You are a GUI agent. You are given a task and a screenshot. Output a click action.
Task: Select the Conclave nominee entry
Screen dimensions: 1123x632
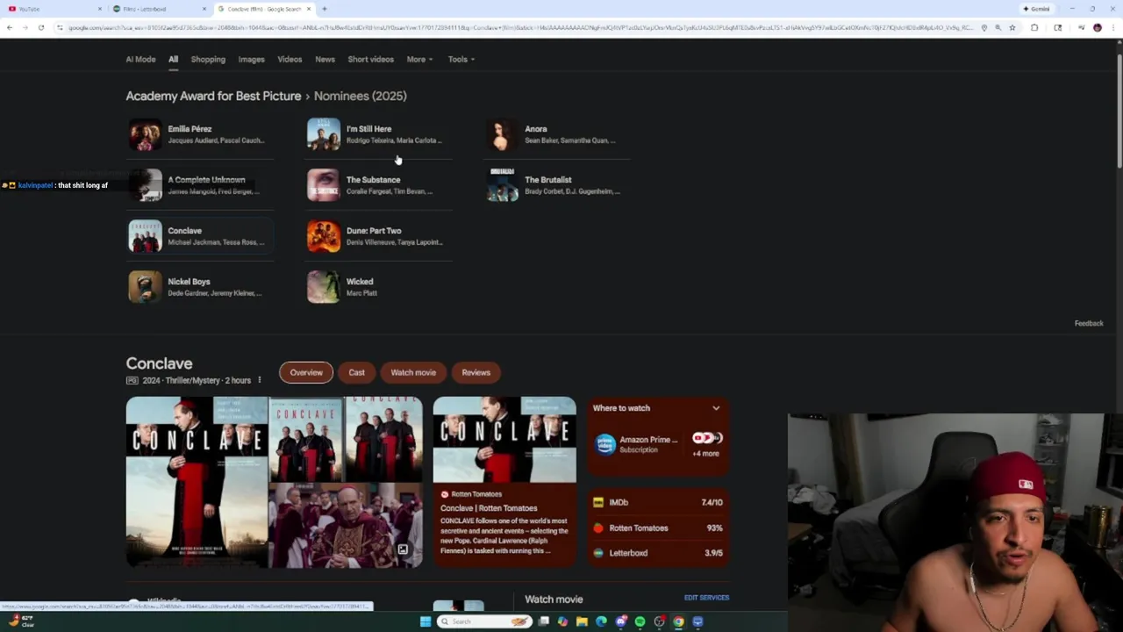(x=201, y=236)
